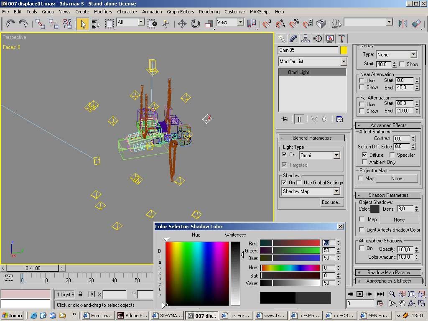
Task: Click the Pan hand viewport control
Action: [402, 303]
